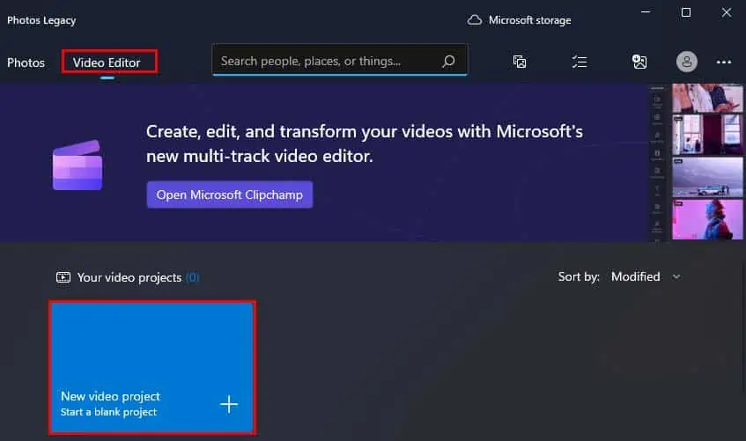Open the account profile avatar
The image size is (746, 441).
pos(686,62)
